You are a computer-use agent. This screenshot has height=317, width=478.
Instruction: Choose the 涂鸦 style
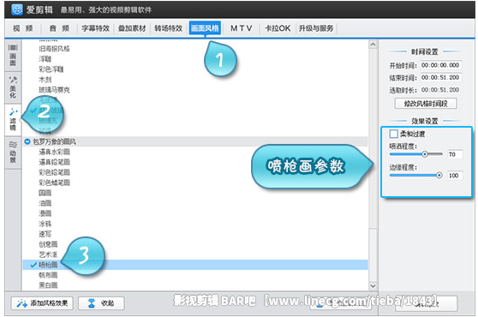point(45,224)
